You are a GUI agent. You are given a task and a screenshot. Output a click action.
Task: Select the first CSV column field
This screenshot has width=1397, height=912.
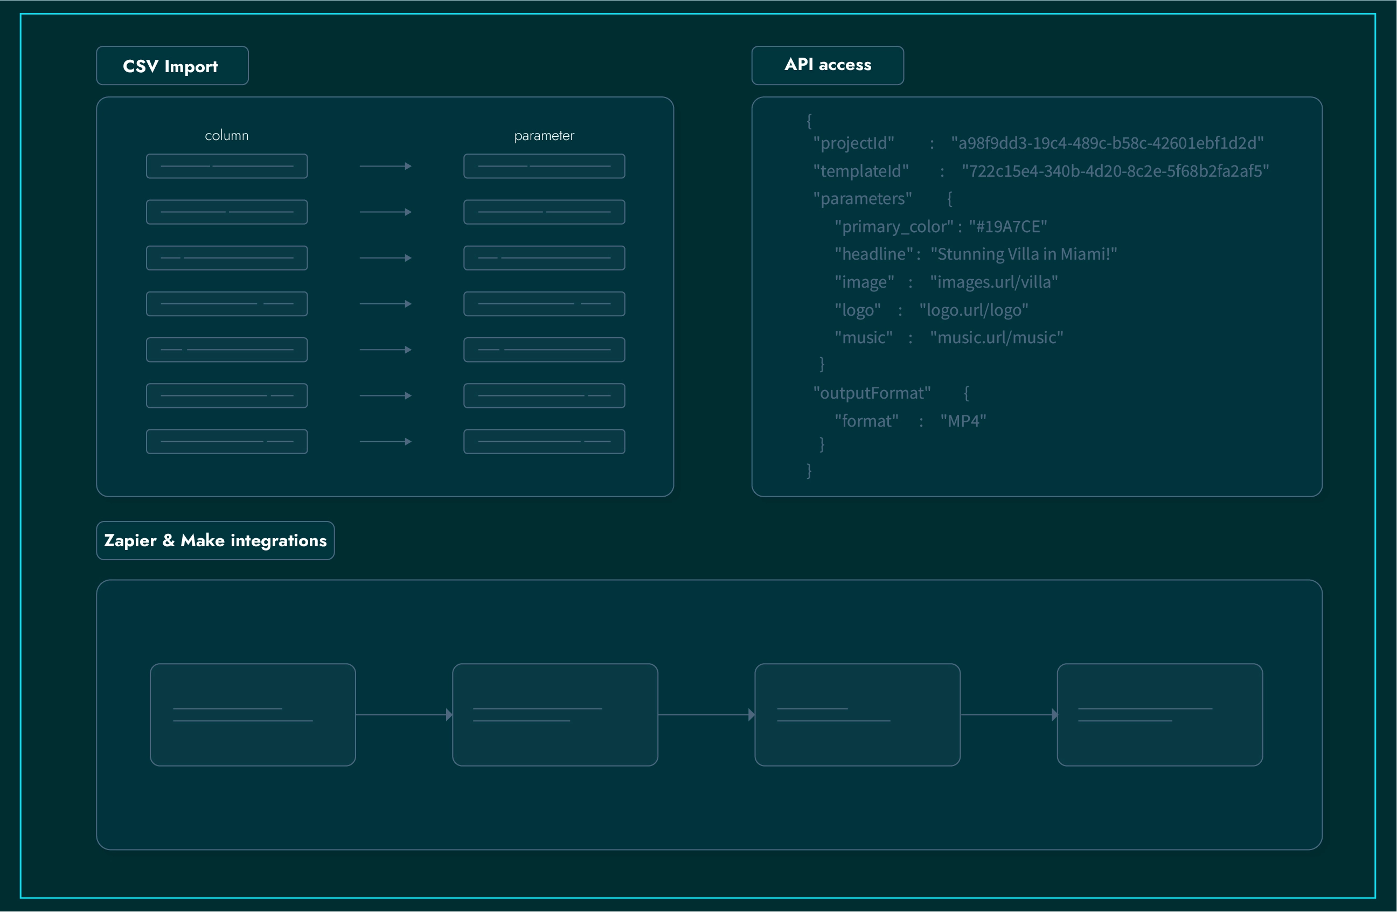click(227, 166)
